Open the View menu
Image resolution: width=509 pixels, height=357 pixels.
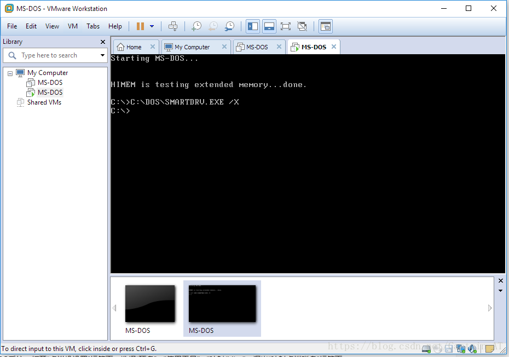pos(52,26)
